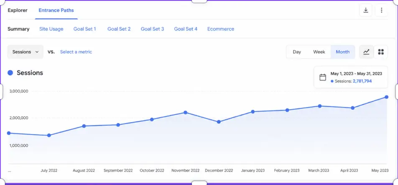This screenshot has width=398, height=185.
Task: Click the May 1, 2023 - May 31, 2023 date range
Action: point(356,74)
